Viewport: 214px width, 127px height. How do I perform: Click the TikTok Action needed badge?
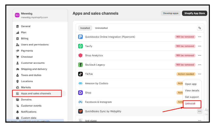pyautogui.click(x=186, y=74)
